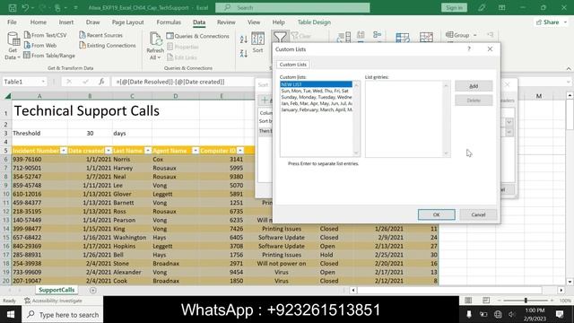Select NEW LIST entry

pos(317,84)
